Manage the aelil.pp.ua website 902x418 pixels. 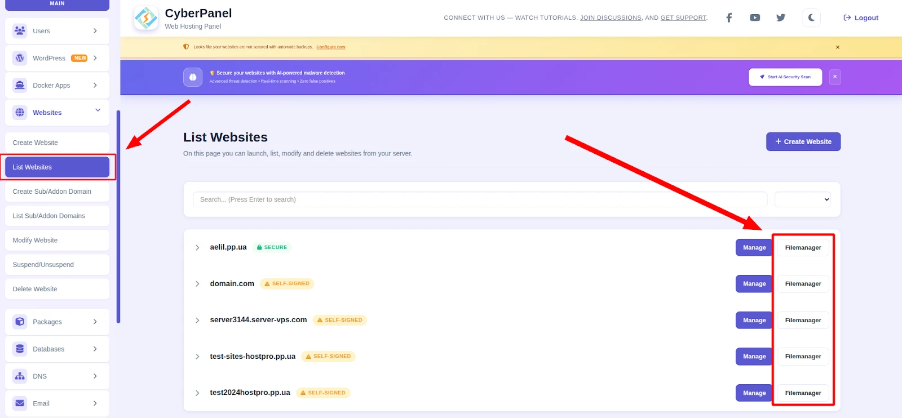click(x=754, y=247)
